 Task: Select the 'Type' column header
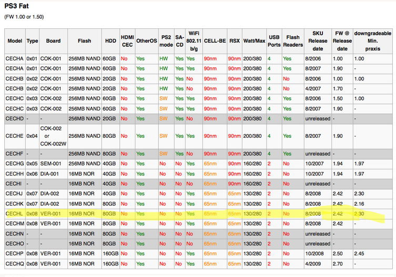tap(32, 41)
